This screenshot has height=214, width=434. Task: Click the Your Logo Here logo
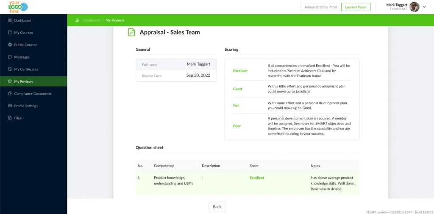tap(18, 7)
